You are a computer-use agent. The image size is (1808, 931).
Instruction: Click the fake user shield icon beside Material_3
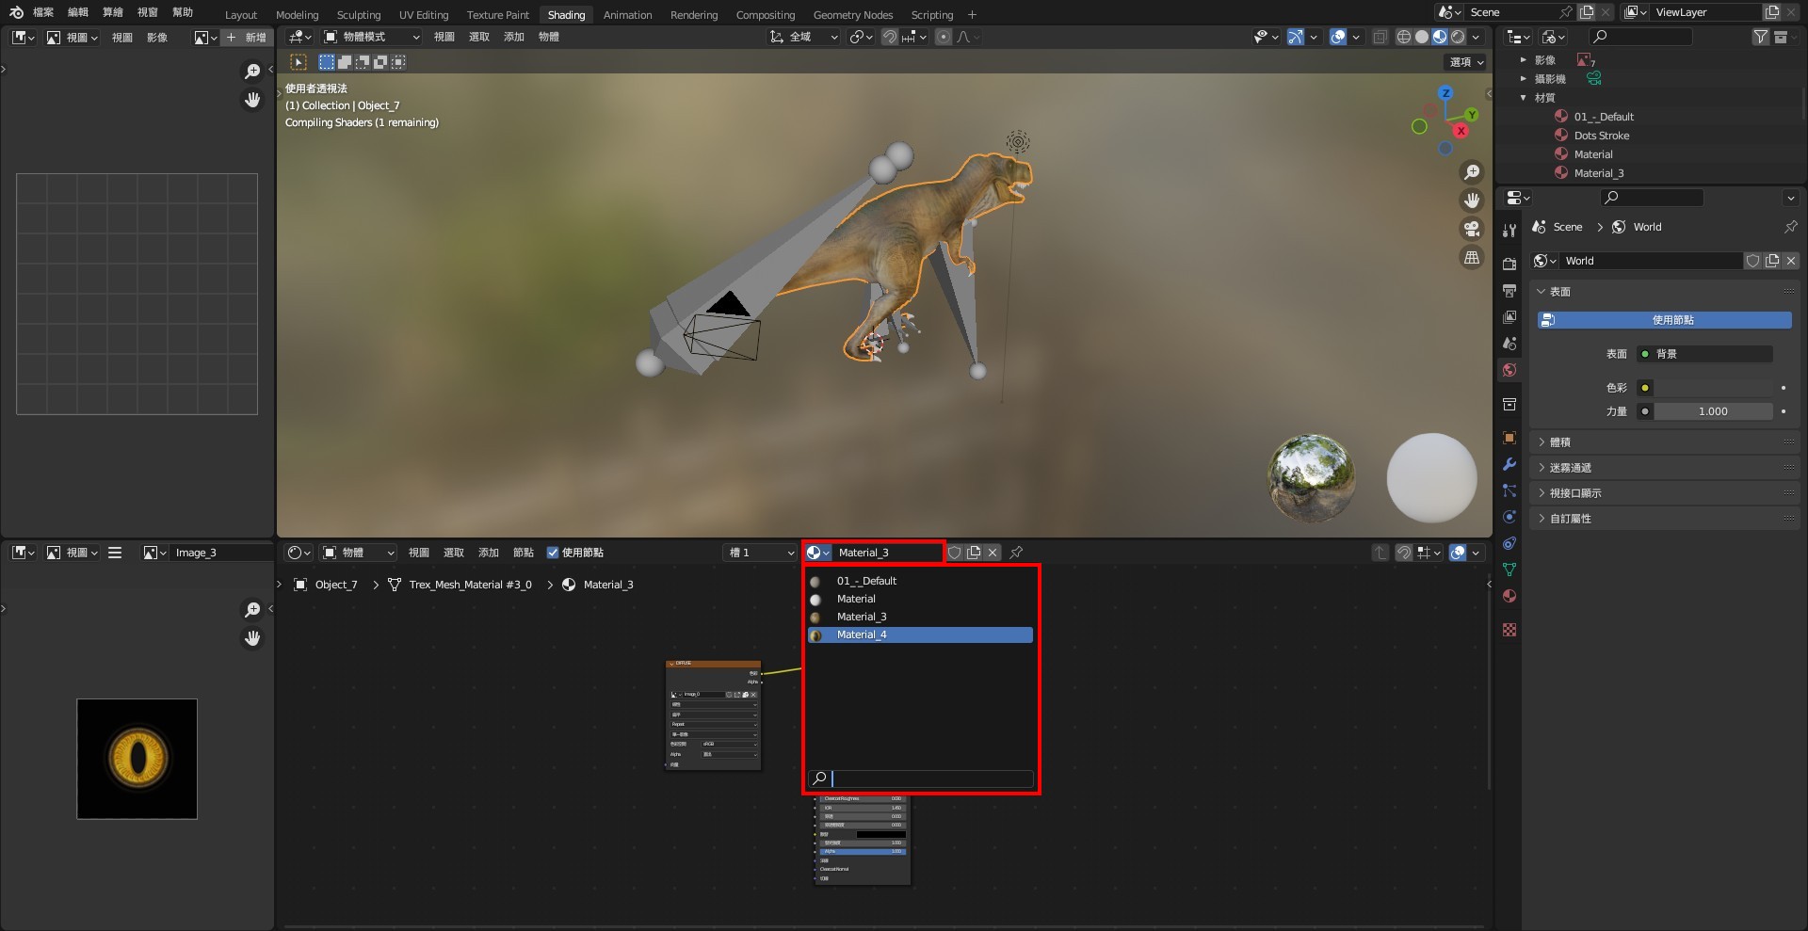pos(954,553)
